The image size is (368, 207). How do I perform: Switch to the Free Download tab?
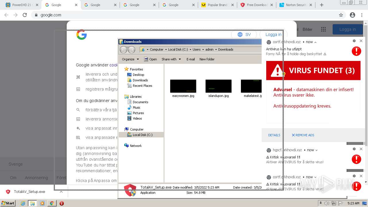coord(256,5)
